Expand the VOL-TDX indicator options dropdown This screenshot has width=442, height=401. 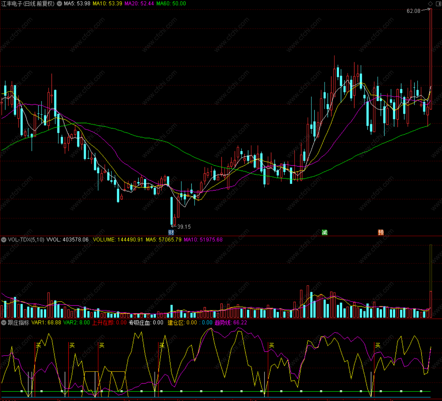pyautogui.click(x=4, y=240)
